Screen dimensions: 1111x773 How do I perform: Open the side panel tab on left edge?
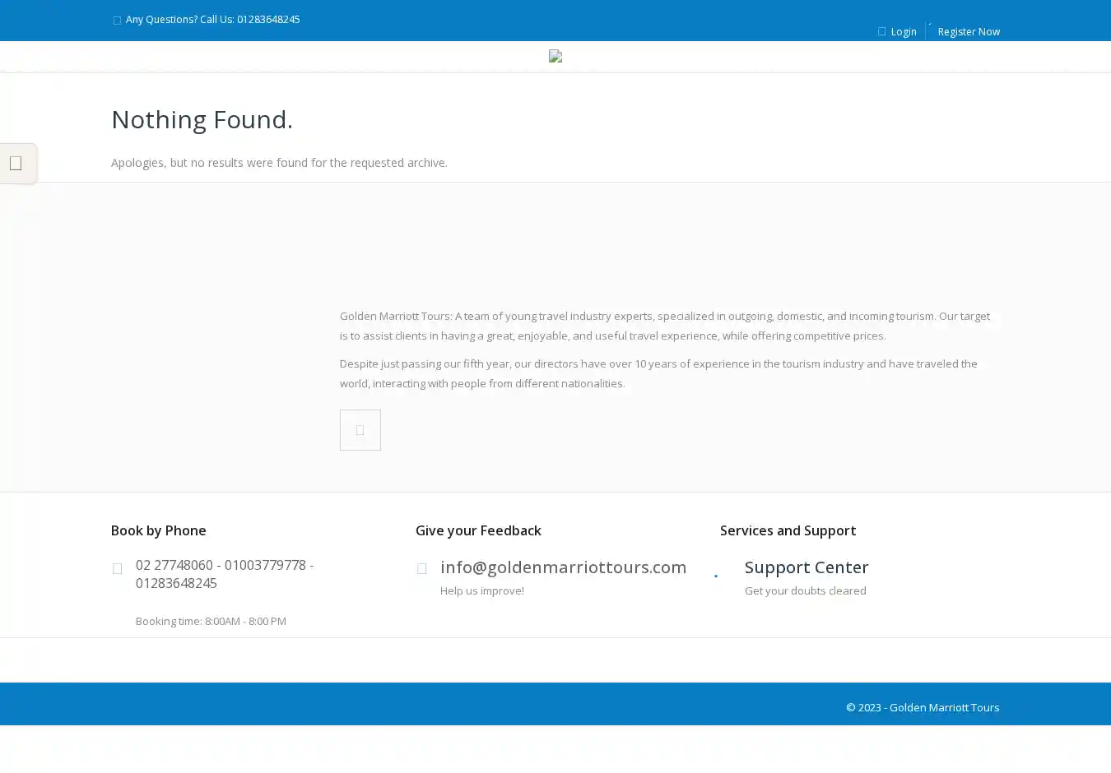(17, 164)
